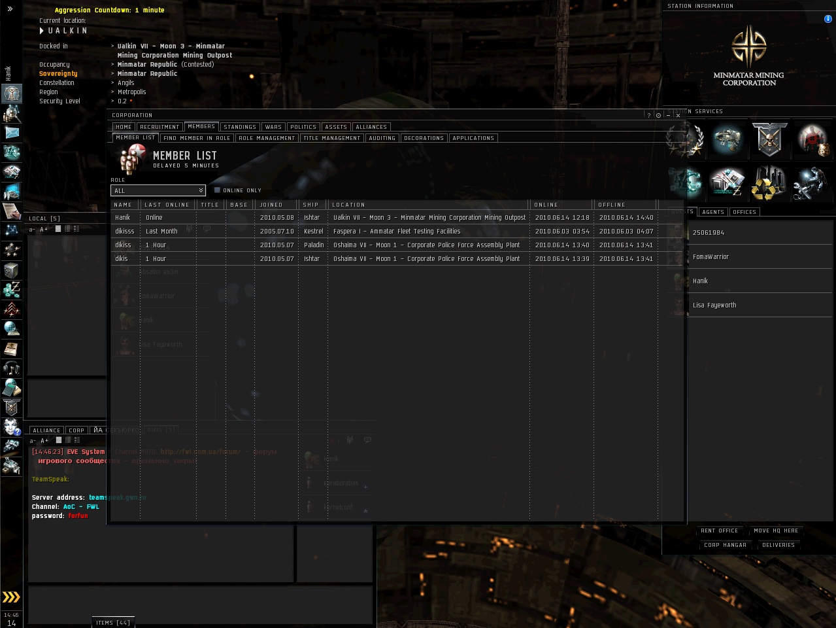Sort member list by Last Online header
This screenshot has height=628, width=836.
(168, 205)
